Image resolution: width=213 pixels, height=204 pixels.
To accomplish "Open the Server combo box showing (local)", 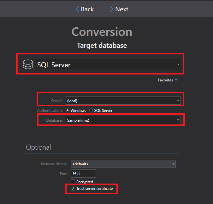I will pyautogui.click(x=123, y=101).
